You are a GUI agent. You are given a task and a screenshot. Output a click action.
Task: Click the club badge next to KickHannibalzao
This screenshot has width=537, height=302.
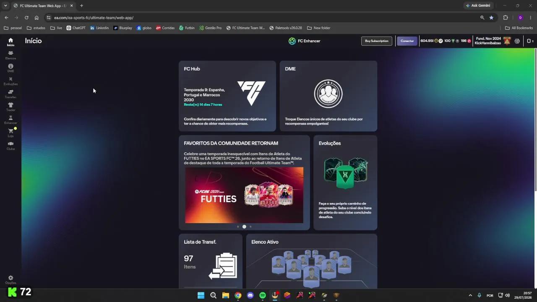[507, 41]
